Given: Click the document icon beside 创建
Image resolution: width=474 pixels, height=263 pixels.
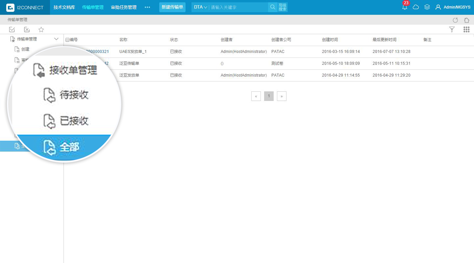Looking at the screenshot, I should 17,49.
